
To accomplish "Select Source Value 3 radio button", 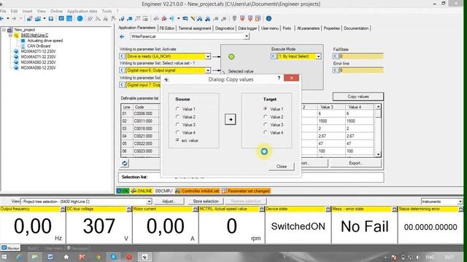I will point(178,124).
